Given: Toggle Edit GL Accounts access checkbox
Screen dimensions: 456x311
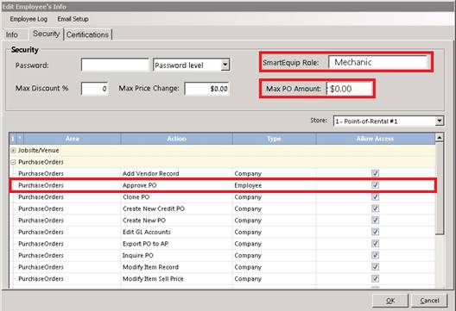Looking at the screenshot, I should tap(375, 232).
